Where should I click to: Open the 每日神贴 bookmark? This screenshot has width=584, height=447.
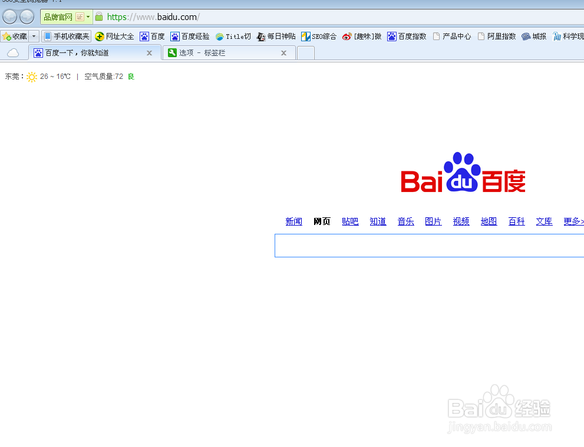[276, 36]
